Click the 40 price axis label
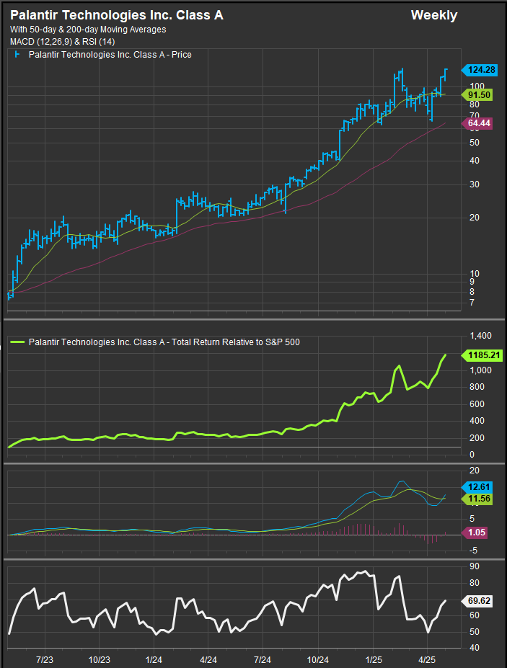507x668 pixels. click(x=474, y=161)
